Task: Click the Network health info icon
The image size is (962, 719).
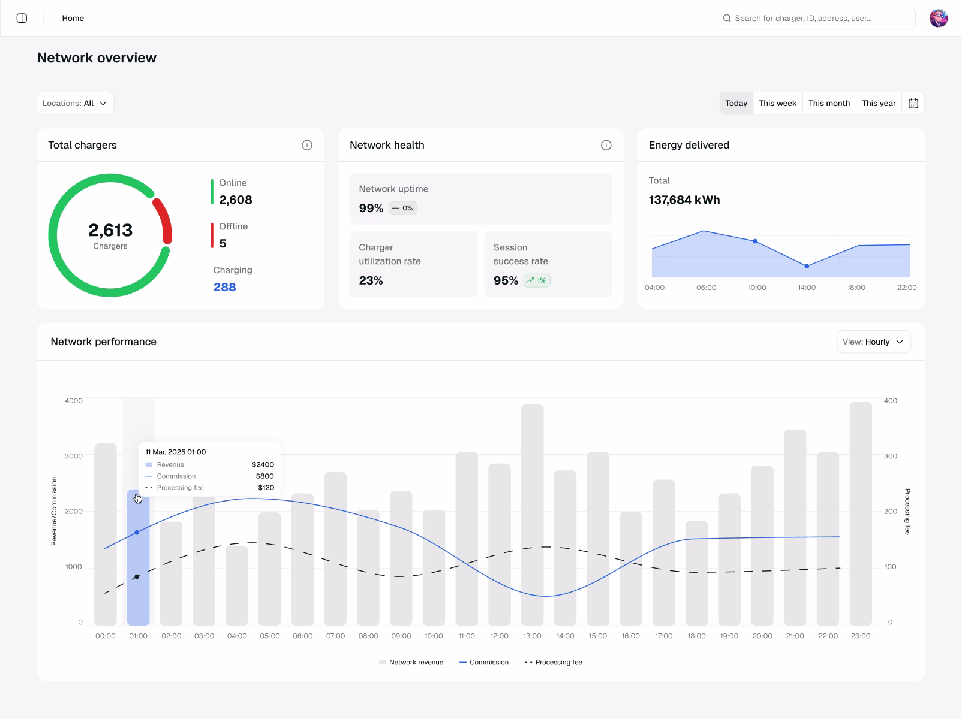Action: 606,145
